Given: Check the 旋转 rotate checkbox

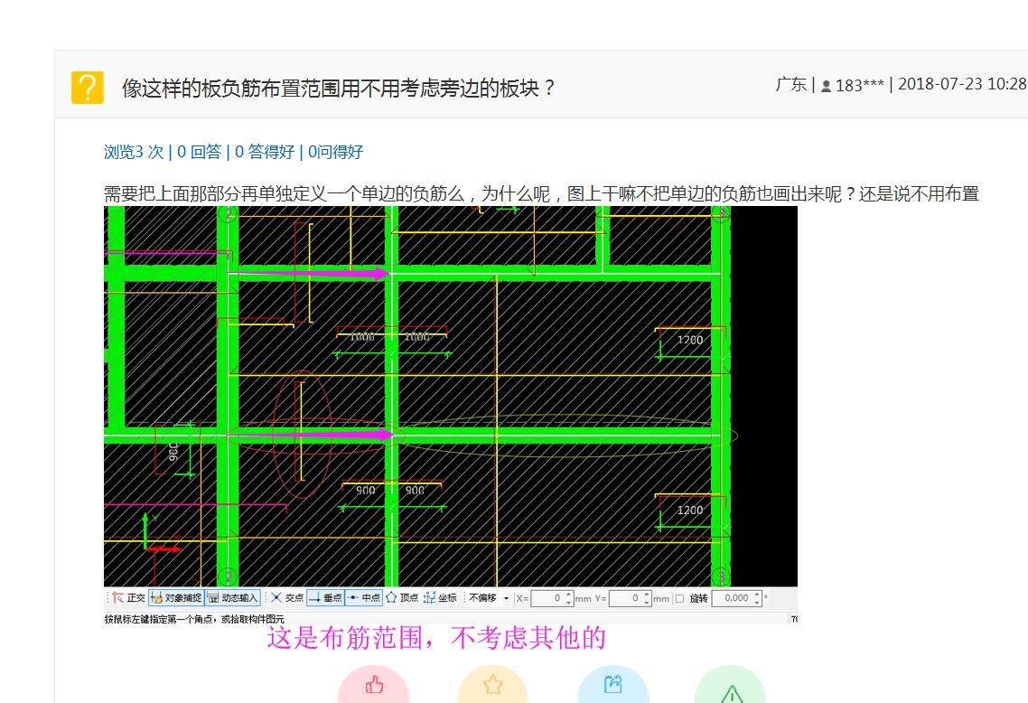Looking at the screenshot, I should pyautogui.click(x=679, y=599).
